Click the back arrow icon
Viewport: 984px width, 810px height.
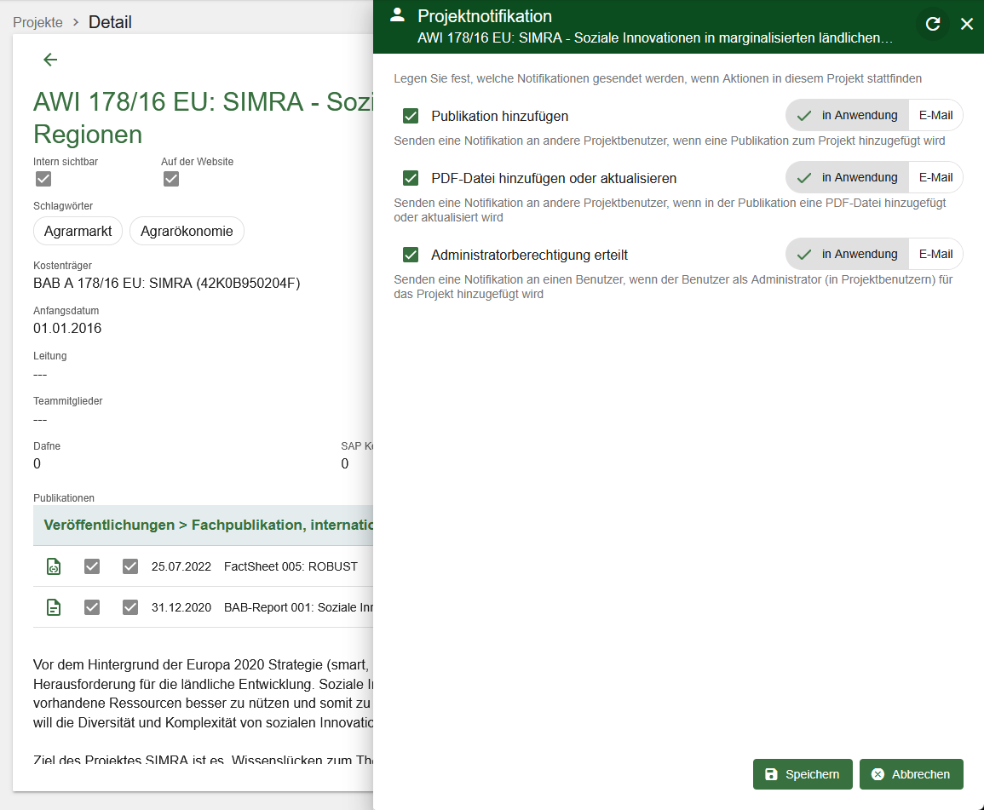50,60
